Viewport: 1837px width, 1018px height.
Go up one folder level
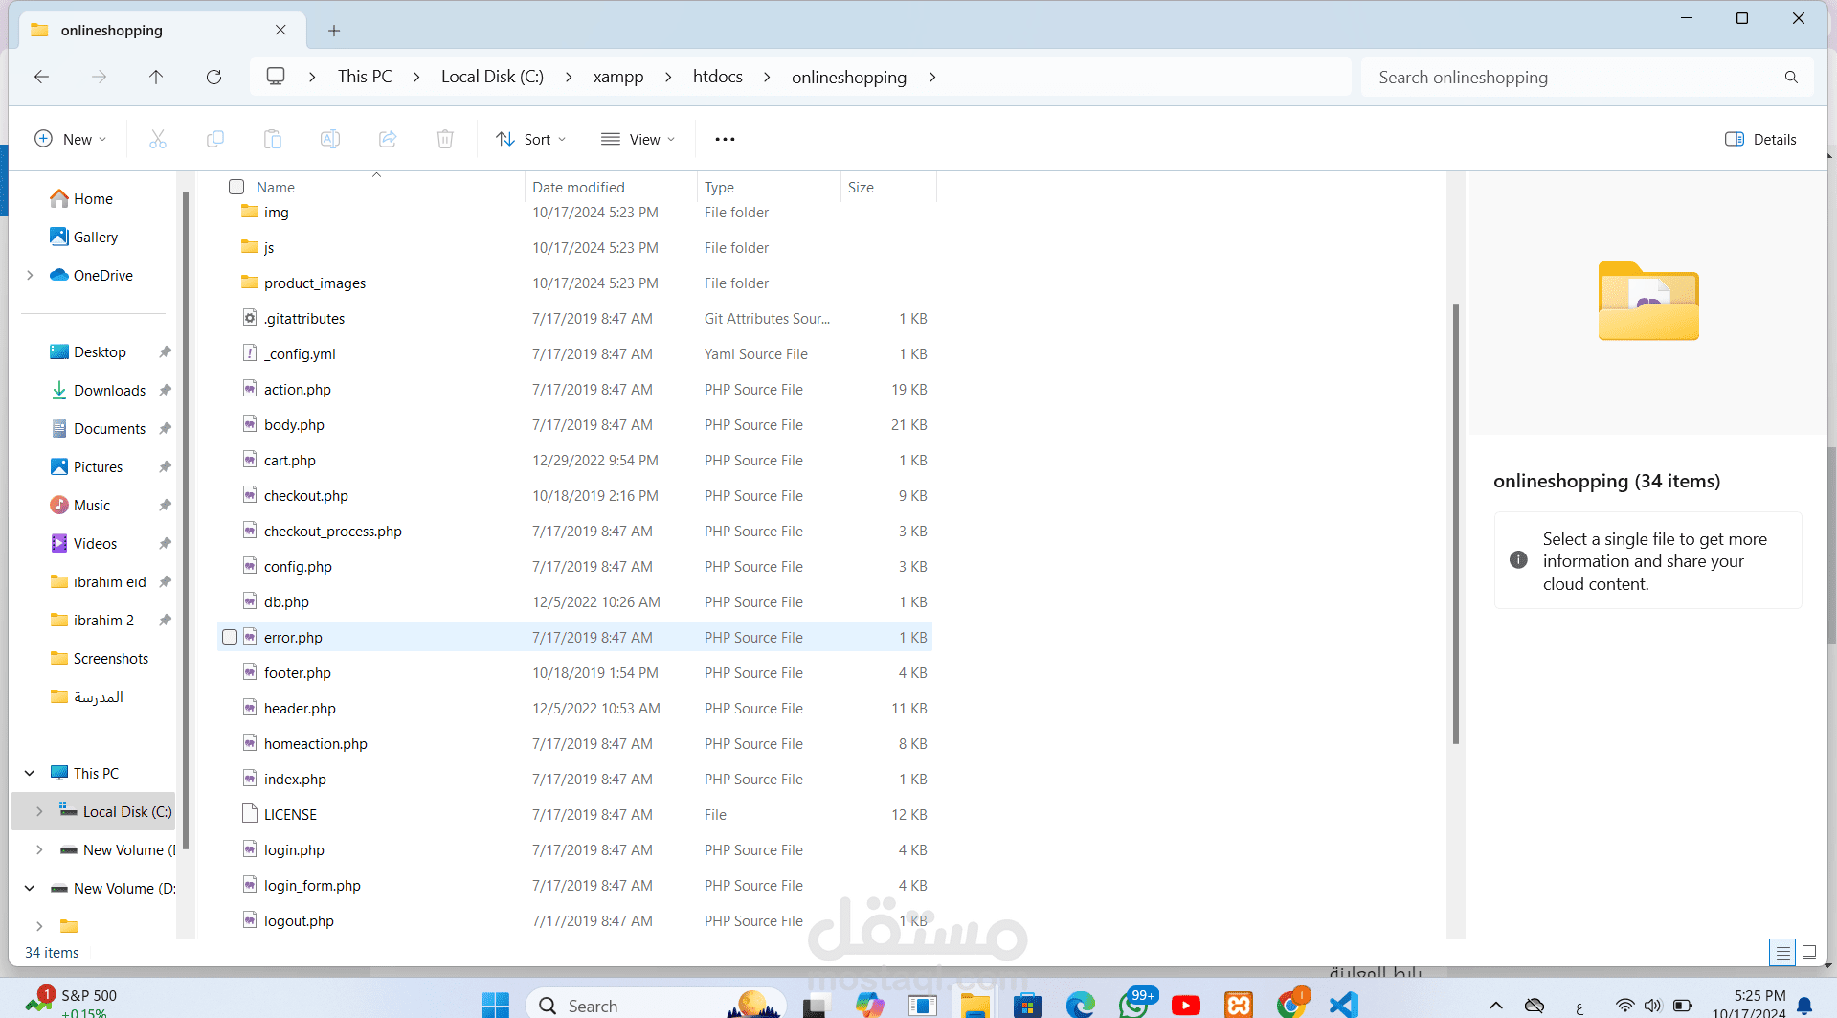[x=156, y=78]
